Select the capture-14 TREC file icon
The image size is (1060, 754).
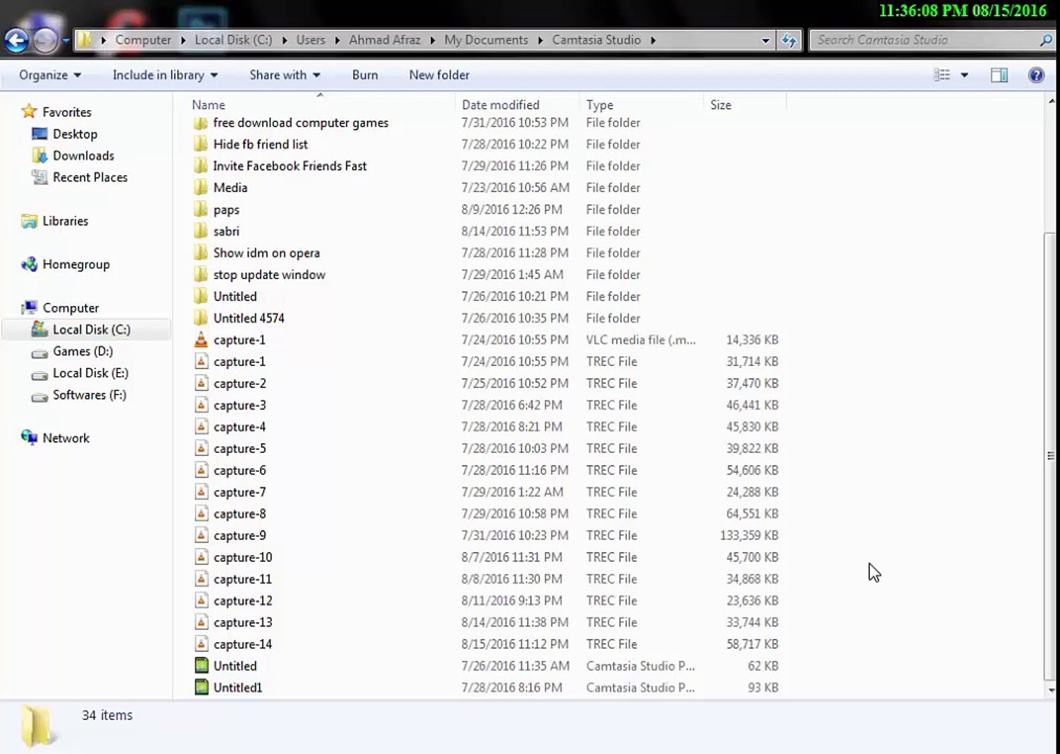coord(201,644)
